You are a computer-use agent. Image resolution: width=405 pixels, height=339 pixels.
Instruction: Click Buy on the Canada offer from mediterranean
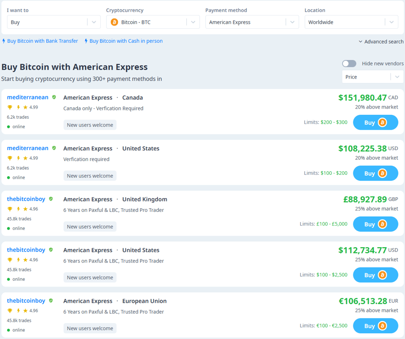pos(375,122)
